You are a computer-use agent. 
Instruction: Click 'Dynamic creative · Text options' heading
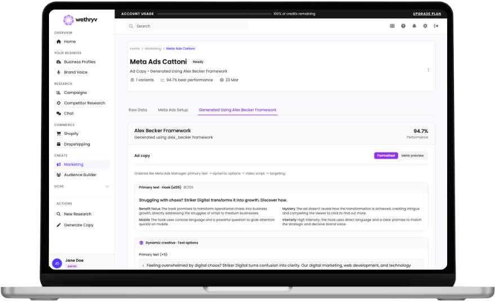(x=172, y=242)
